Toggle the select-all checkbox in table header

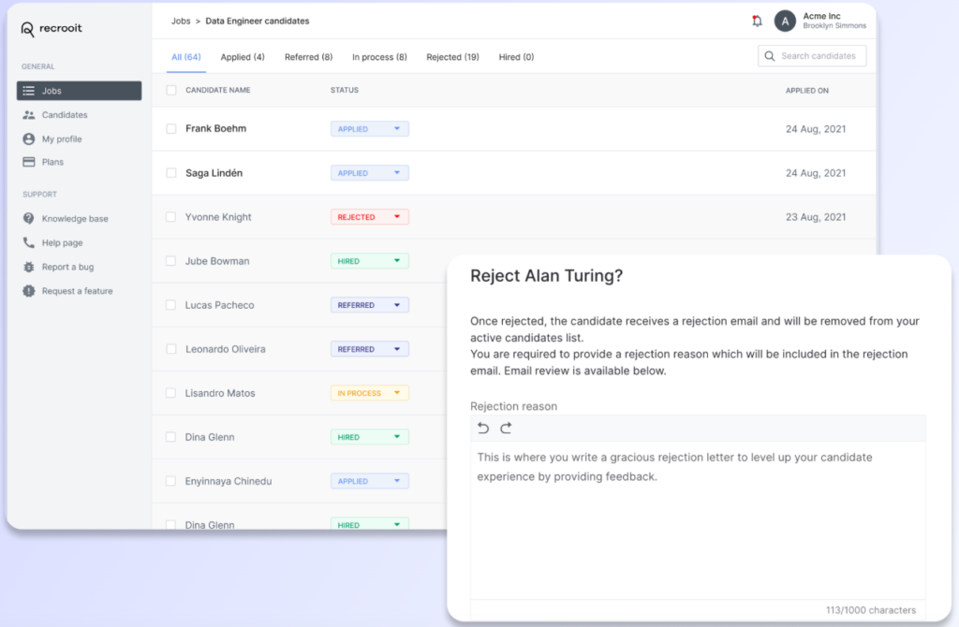pos(171,91)
